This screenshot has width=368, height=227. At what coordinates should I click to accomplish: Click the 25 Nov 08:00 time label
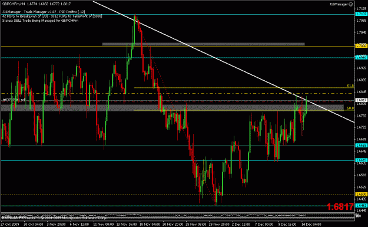click(196, 224)
